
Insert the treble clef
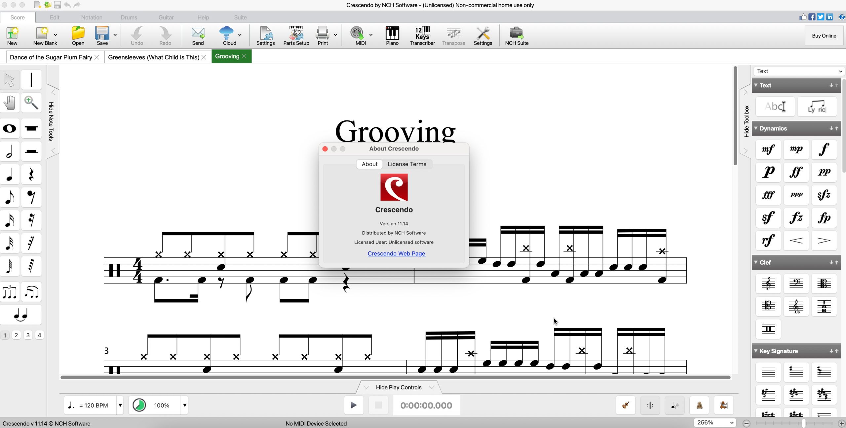tap(768, 283)
